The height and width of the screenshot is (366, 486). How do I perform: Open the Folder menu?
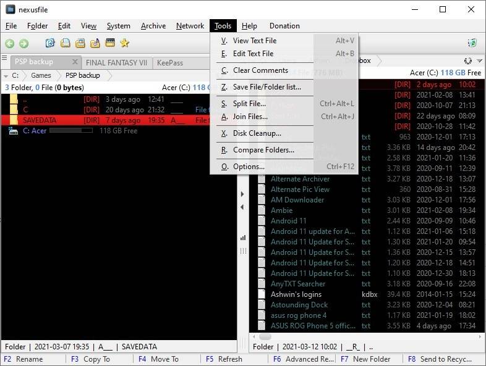click(38, 26)
